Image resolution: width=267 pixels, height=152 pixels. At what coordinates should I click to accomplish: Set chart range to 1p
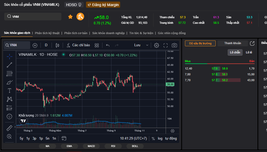coord(41,139)
